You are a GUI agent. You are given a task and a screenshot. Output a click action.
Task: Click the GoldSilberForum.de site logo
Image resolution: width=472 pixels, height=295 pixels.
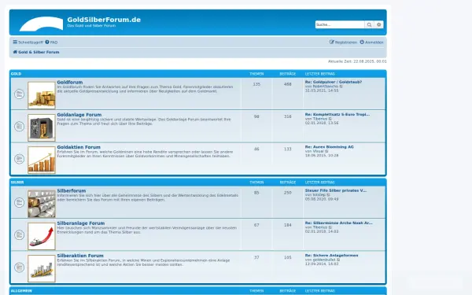[41, 24]
